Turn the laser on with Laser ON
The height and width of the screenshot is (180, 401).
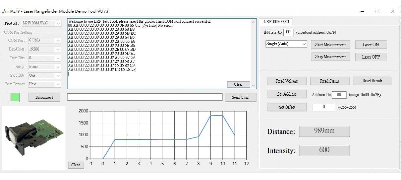[x=371, y=45]
